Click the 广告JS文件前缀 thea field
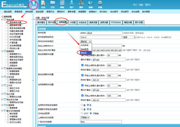 pyautogui.click(x=101, y=122)
